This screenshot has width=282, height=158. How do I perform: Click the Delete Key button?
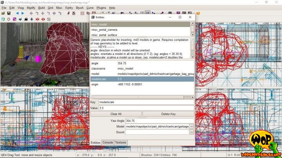pyautogui.click(x=169, y=114)
